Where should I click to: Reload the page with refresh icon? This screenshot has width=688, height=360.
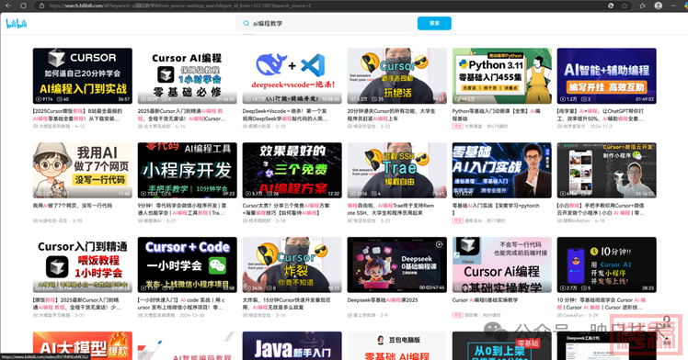click(23, 6)
